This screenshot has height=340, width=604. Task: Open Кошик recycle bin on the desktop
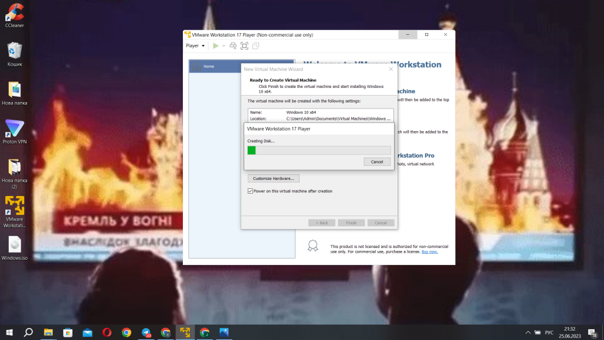click(14, 50)
